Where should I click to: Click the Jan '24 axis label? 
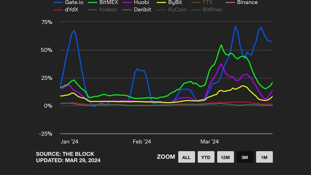click(x=70, y=142)
